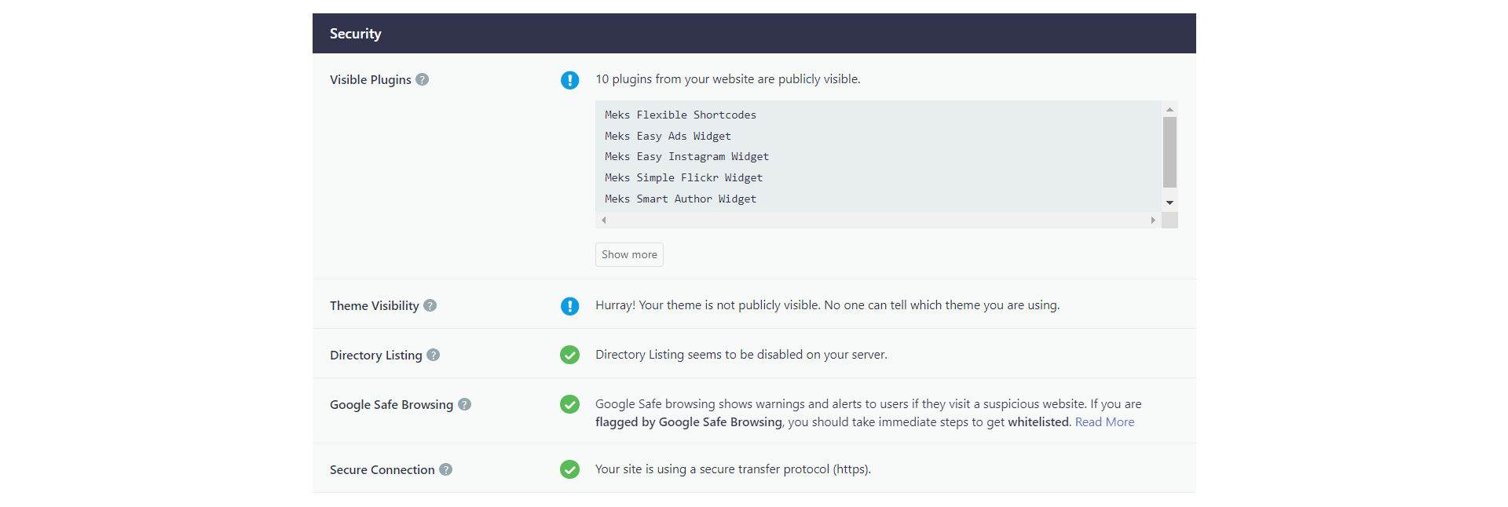The width and height of the screenshot is (1508, 507).
Task: Click plugin list vertical scrollbar thumb
Action: 1169,152
